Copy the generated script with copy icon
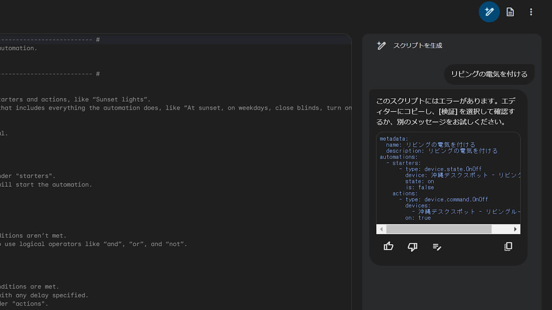This screenshot has height=310, width=552. click(x=508, y=247)
